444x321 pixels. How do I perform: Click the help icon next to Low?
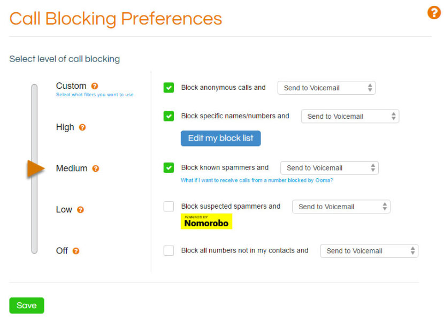pos(79,210)
